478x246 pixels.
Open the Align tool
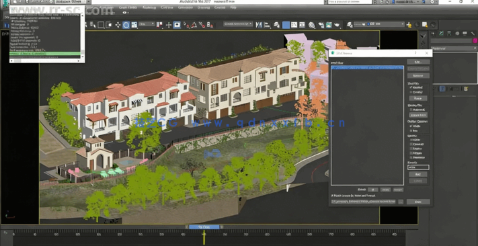(x=267, y=25)
